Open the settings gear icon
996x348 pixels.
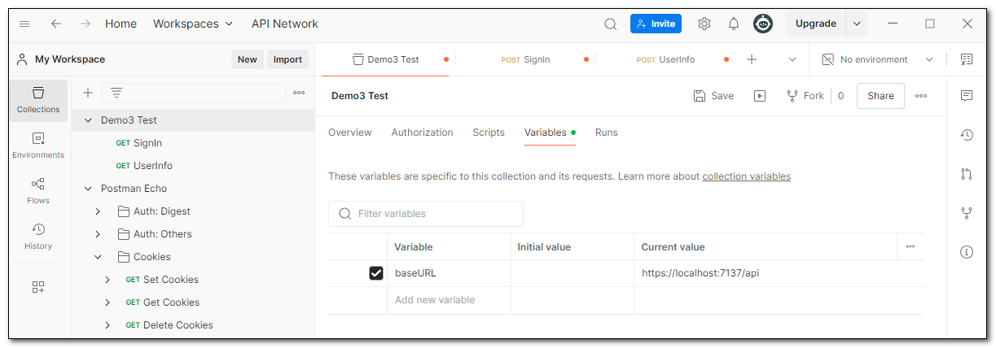[x=704, y=24]
